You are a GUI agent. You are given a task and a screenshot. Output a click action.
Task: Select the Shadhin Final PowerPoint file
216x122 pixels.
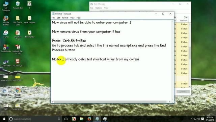coord(18,35)
